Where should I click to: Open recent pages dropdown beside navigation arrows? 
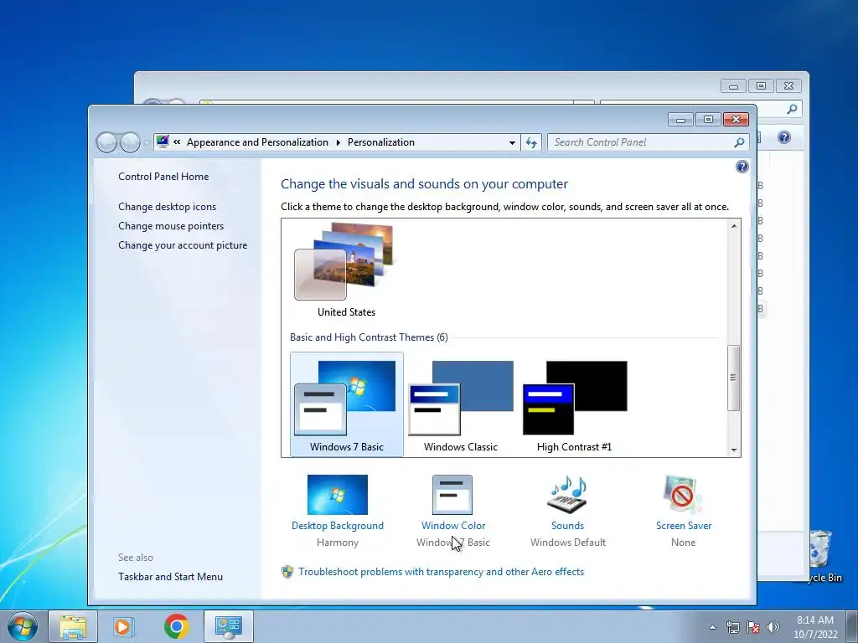(147, 142)
